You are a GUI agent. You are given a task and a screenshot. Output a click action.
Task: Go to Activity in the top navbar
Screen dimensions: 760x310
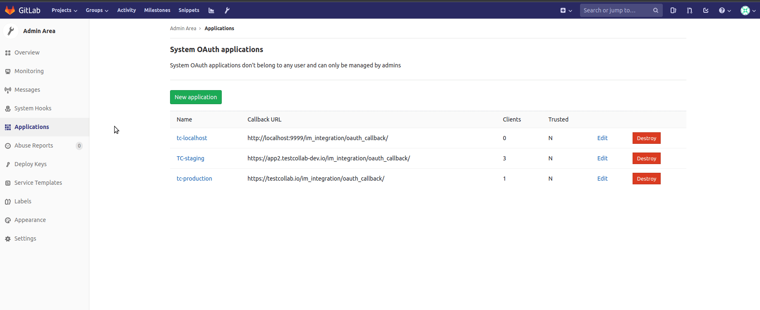point(127,10)
